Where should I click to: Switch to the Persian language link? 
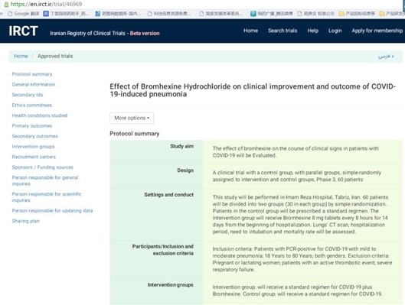coord(386,57)
